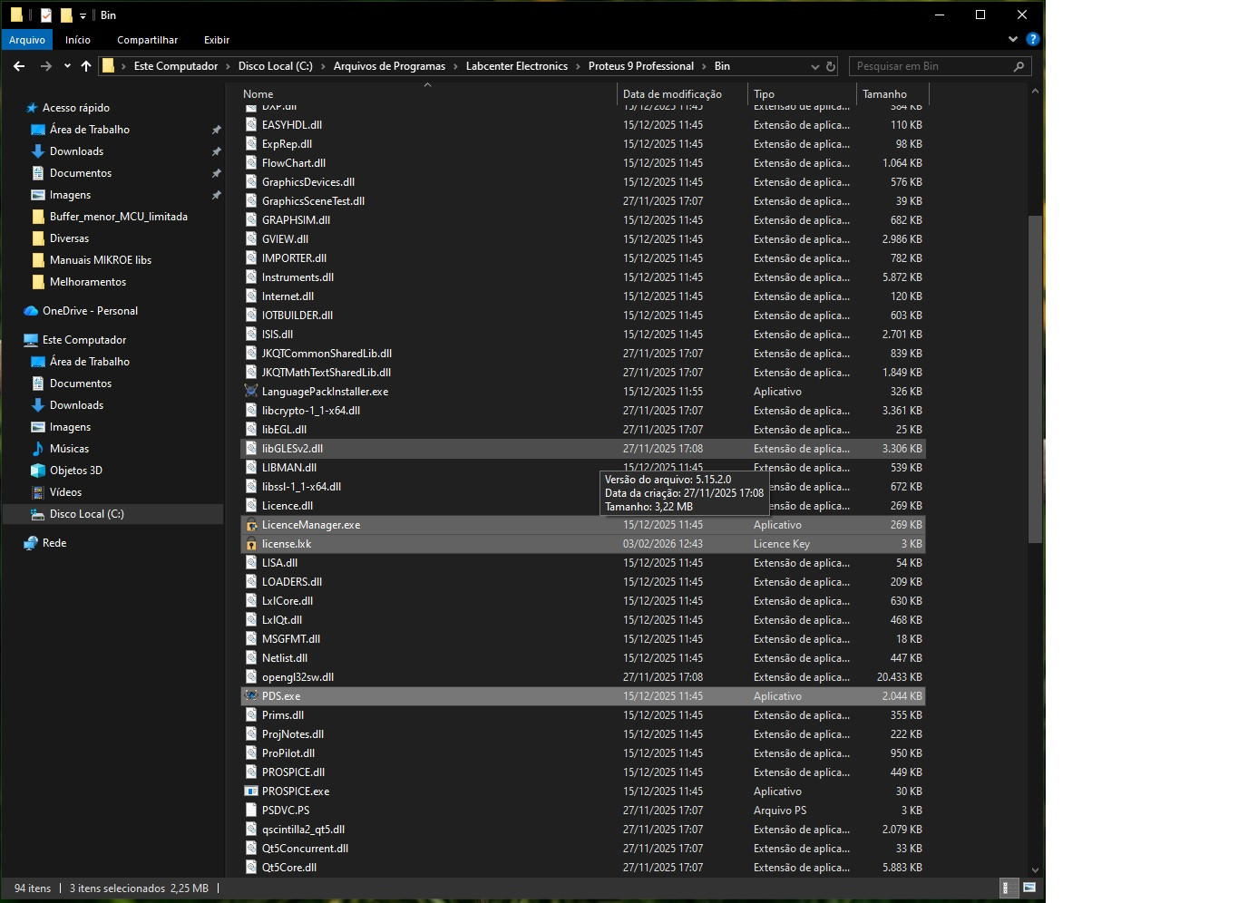Click the Acesso rápido star icon

click(x=32, y=108)
